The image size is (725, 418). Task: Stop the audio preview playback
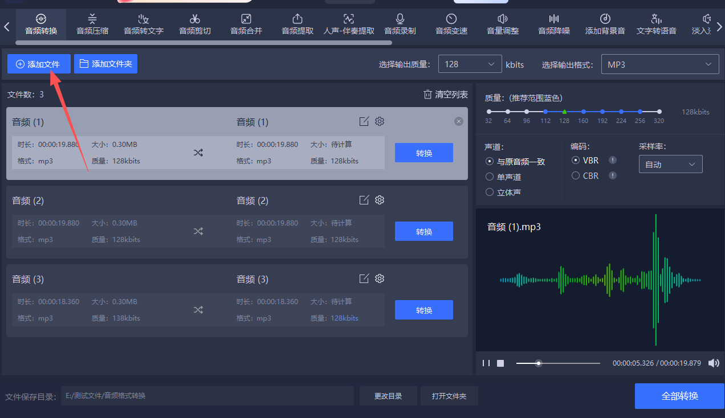[x=500, y=363]
